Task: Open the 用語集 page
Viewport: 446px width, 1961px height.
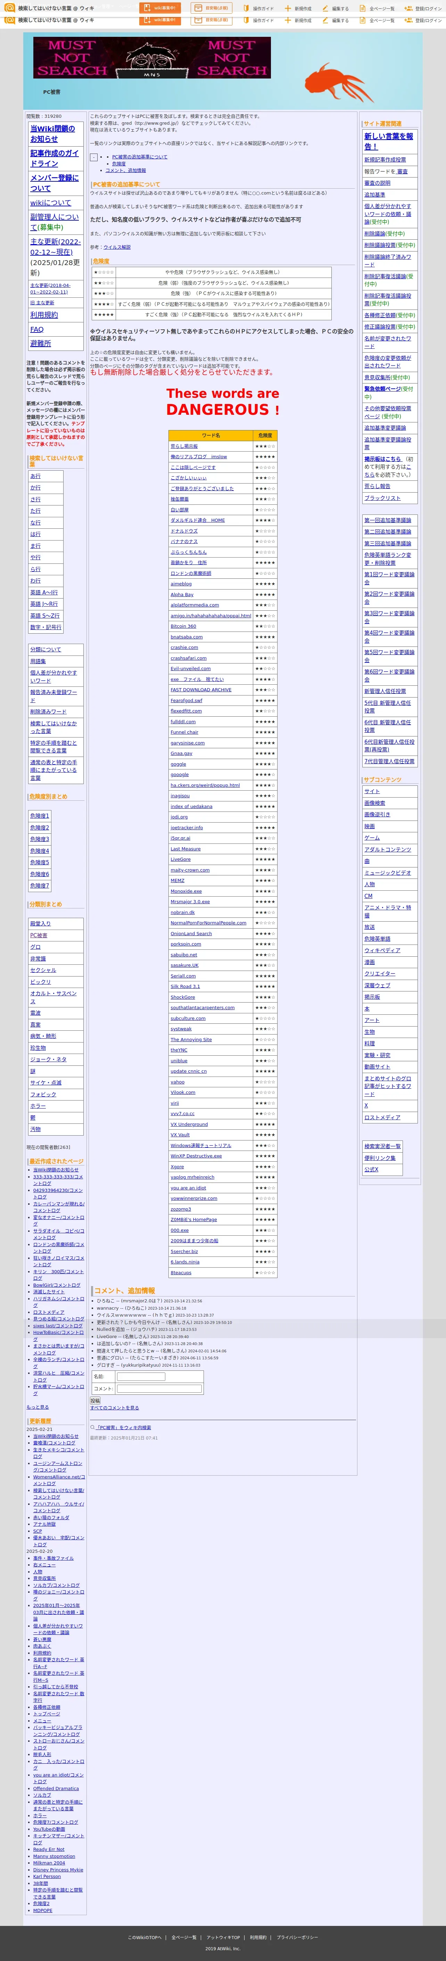Action: point(38,661)
